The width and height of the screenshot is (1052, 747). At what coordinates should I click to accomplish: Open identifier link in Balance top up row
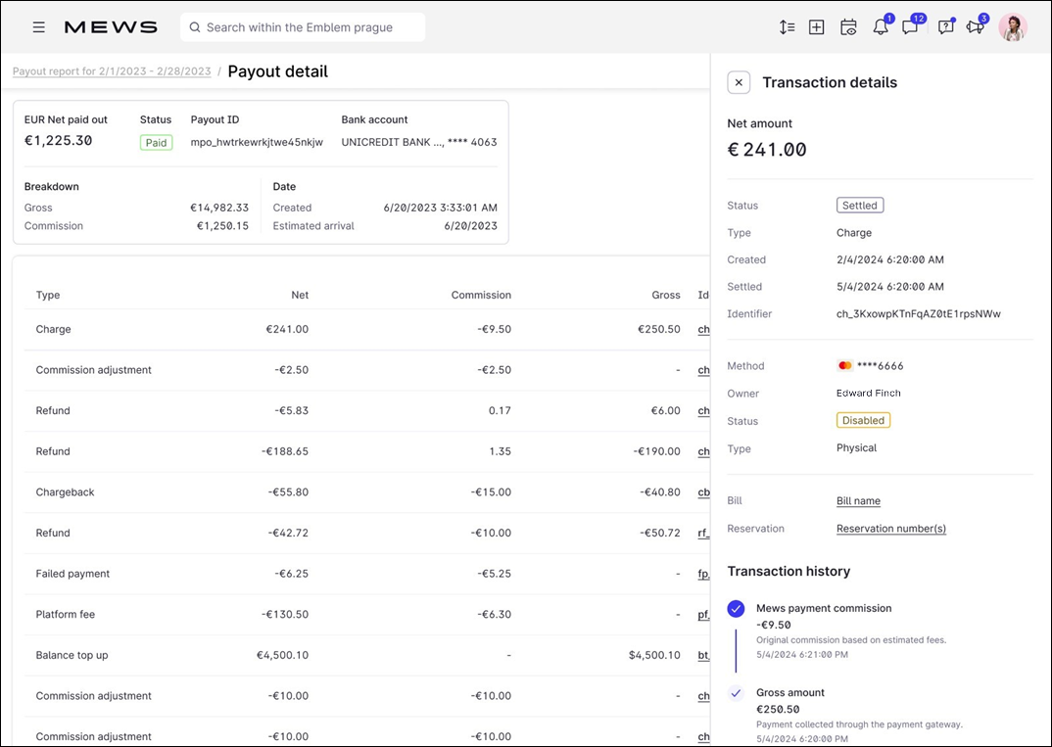point(704,655)
